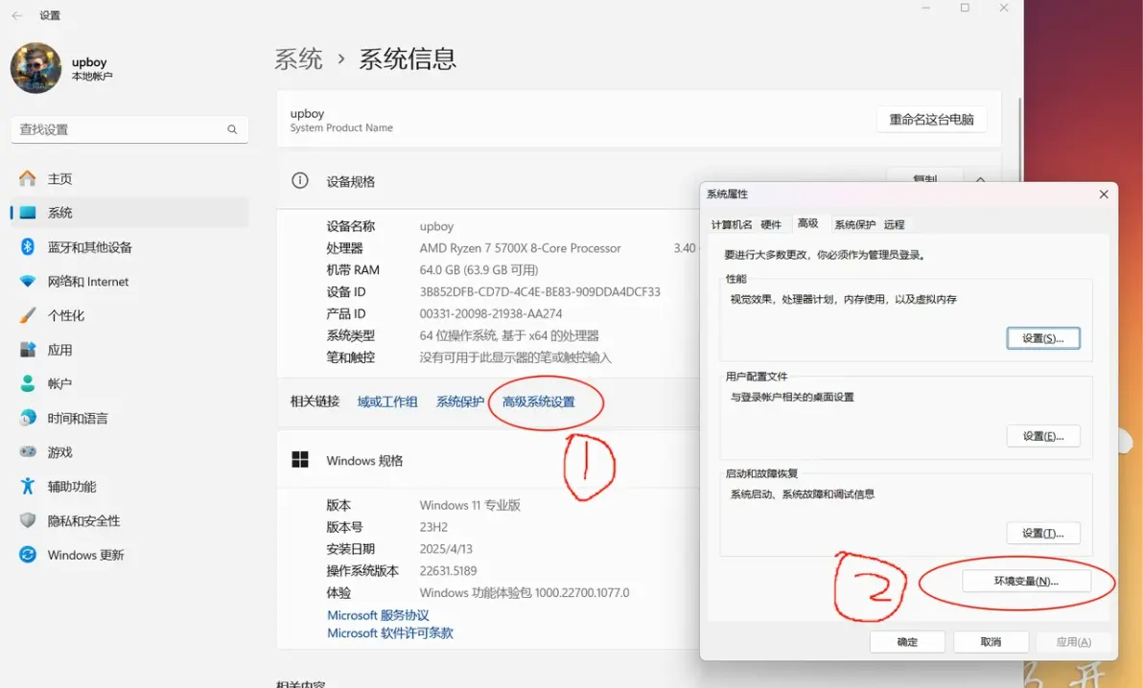
Task: Select AMD Ryzen 7 5700X processor text
Action: point(521,248)
